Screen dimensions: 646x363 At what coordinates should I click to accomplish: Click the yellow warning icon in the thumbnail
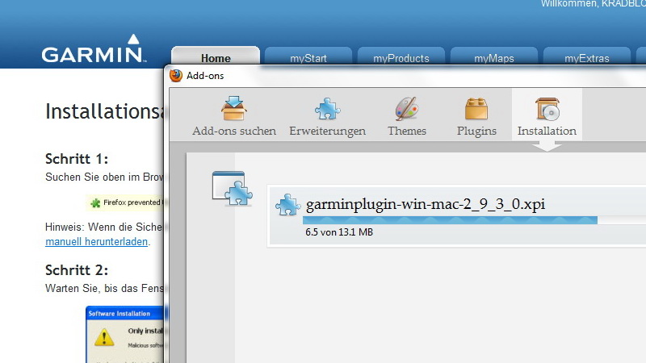pyautogui.click(x=104, y=336)
